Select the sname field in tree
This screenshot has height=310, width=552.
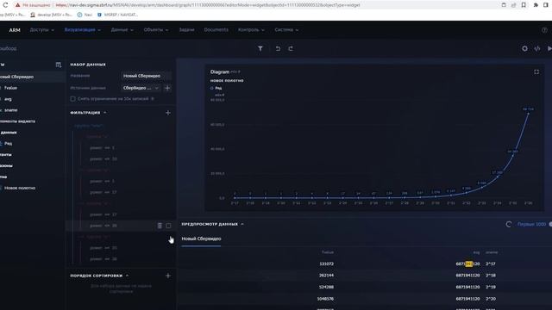pyautogui.click(x=10, y=110)
